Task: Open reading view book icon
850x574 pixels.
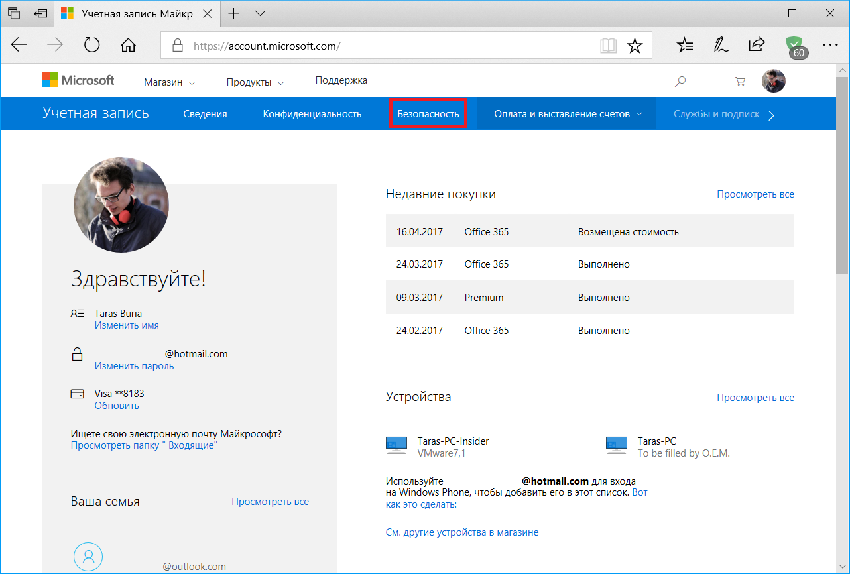Action: [608, 46]
